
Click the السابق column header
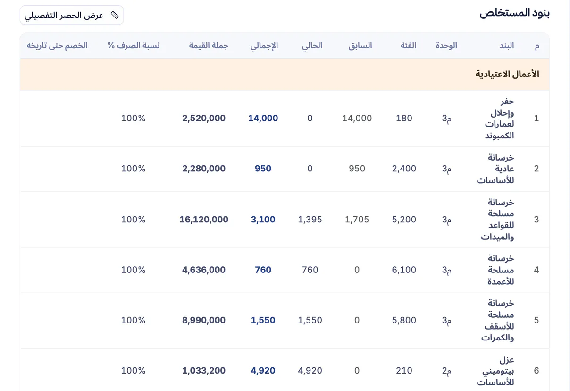360,45
